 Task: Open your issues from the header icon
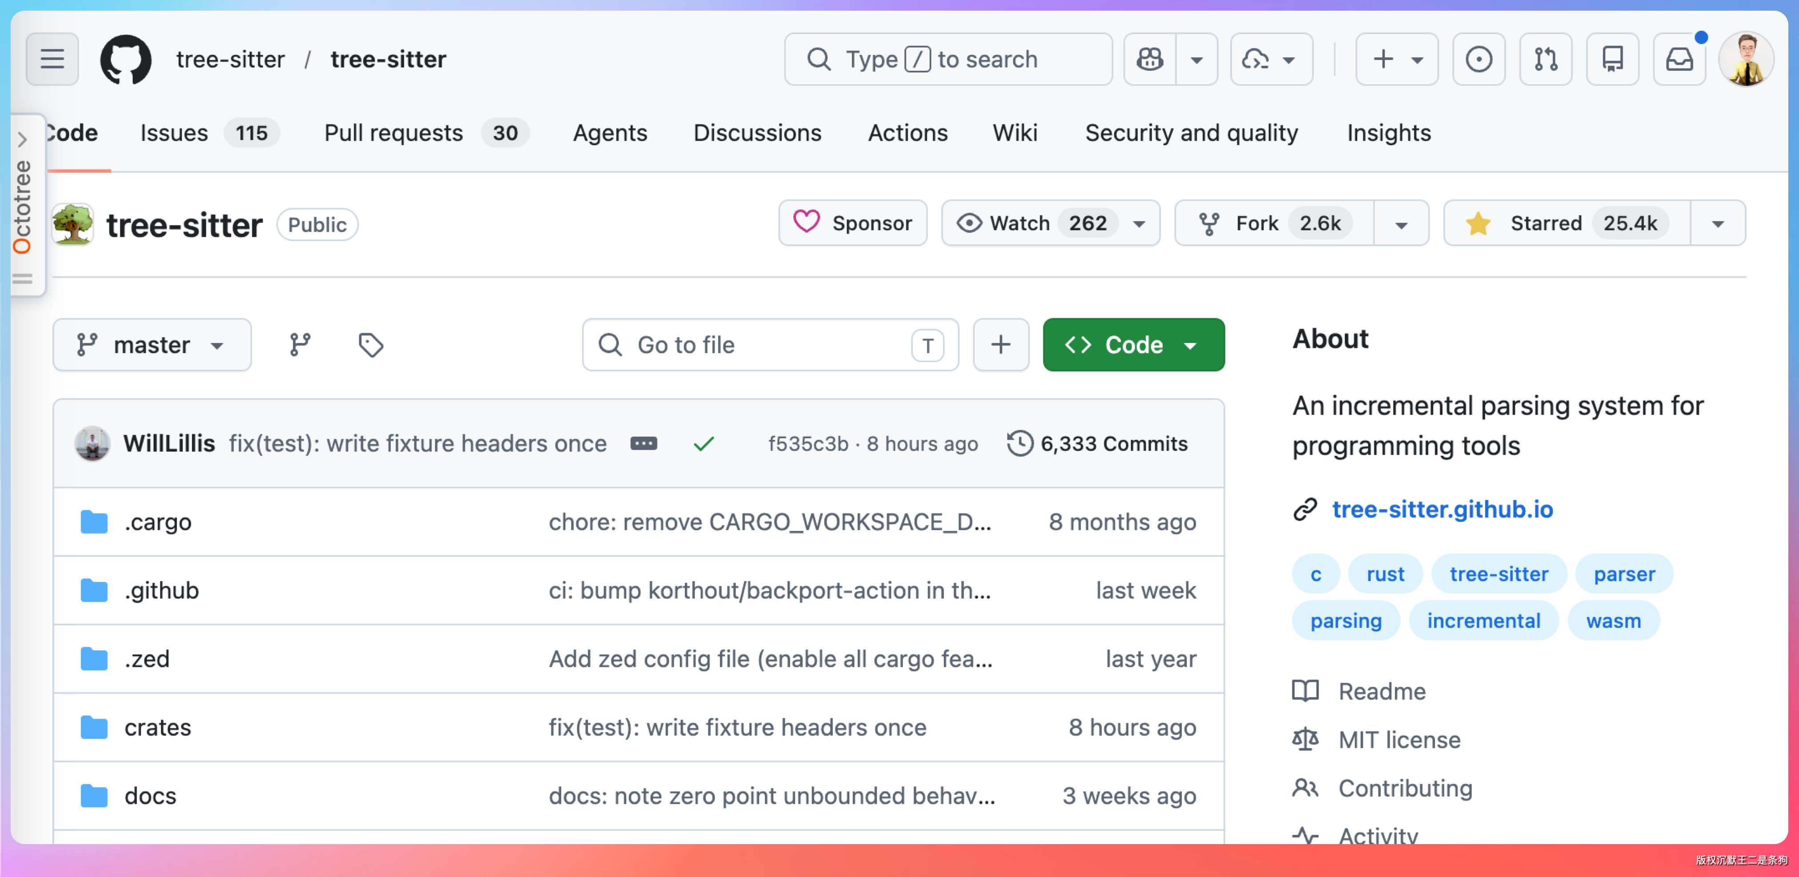click(1479, 60)
